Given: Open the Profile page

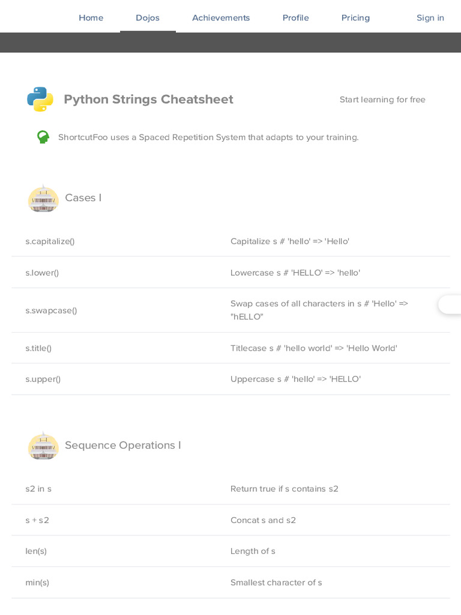Looking at the screenshot, I should [x=295, y=17].
